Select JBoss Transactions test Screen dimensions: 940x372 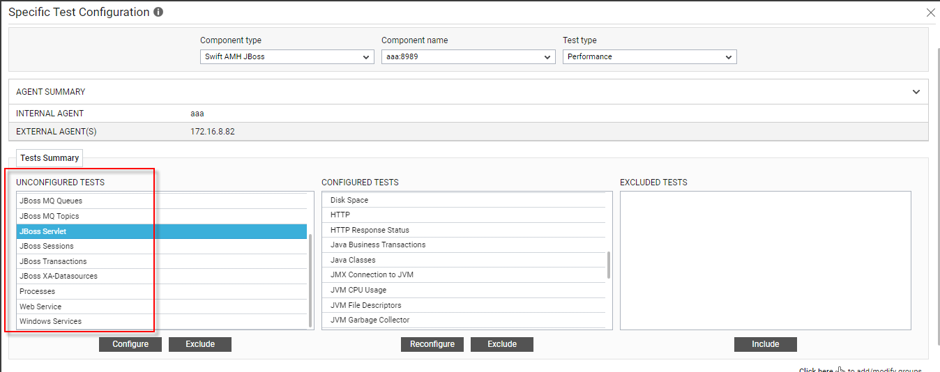(x=162, y=261)
